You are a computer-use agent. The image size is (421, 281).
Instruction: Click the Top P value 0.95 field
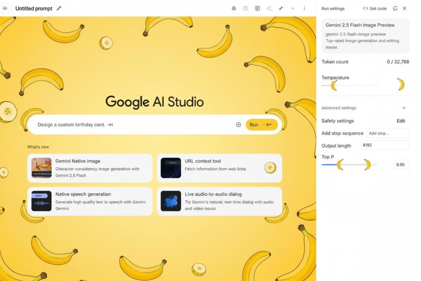click(401, 164)
